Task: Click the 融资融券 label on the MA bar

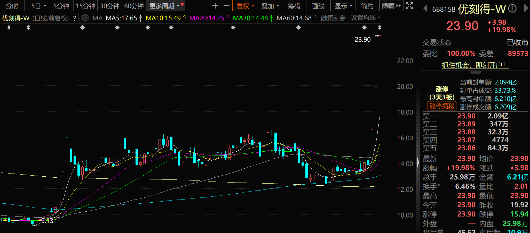Action: pos(333,18)
